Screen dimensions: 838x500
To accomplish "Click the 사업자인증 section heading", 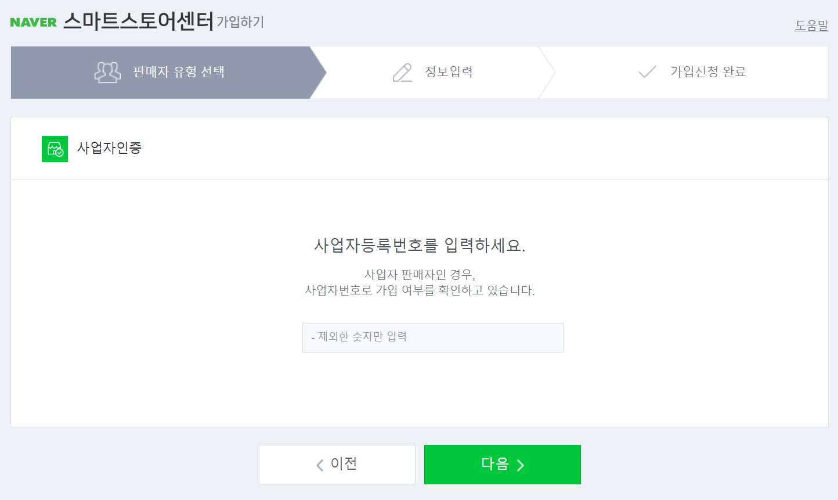I will tap(109, 148).
